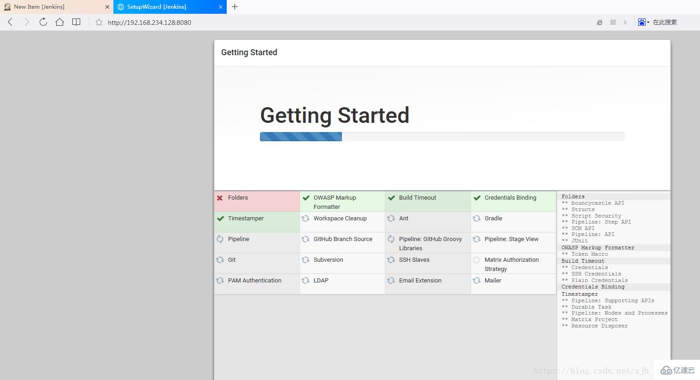The image size is (700, 380).
Task: Click '** SSH Credentials' log entry
Action: [591, 274]
